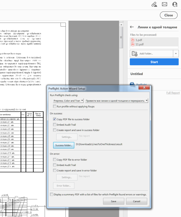This screenshot has width=181, height=217.
Task: Check Create report and save in success folder
Action: pos(55,130)
